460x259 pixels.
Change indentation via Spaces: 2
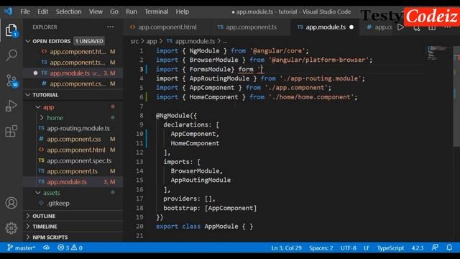click(x=321, y=247)
